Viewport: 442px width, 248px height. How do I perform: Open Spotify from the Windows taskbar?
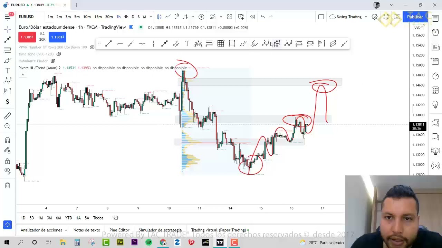(148, 242)
